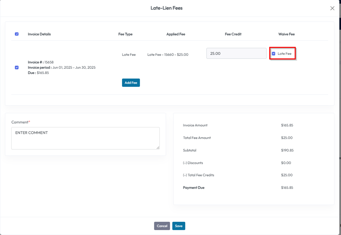Grab the Comment box resize handle

[158, 148]
